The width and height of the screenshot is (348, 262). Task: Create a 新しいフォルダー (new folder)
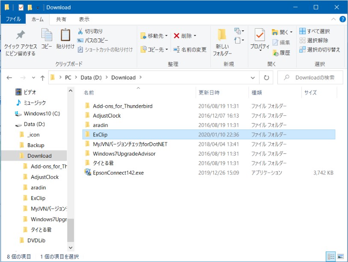(222, 41)
